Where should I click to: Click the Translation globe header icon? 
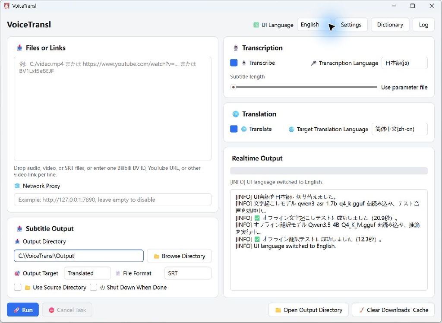(x=236, y=114)
